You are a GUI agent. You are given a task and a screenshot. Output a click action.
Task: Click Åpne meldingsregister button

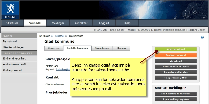[x=176, y=99]
